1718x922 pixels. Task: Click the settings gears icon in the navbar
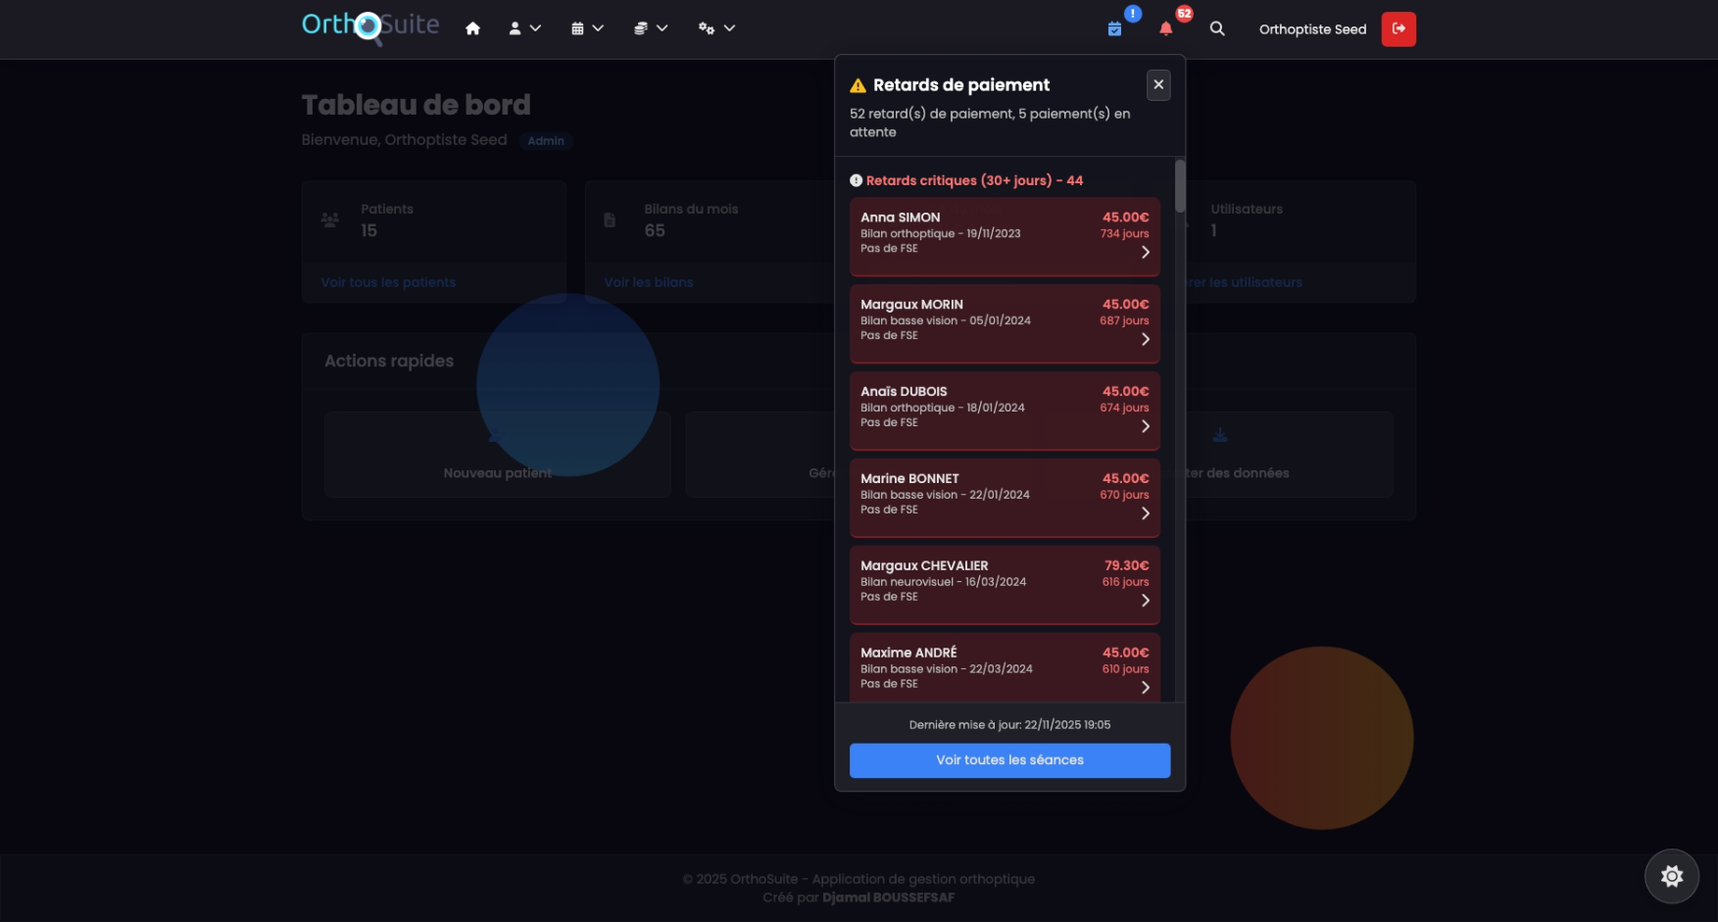pos(707,28)
